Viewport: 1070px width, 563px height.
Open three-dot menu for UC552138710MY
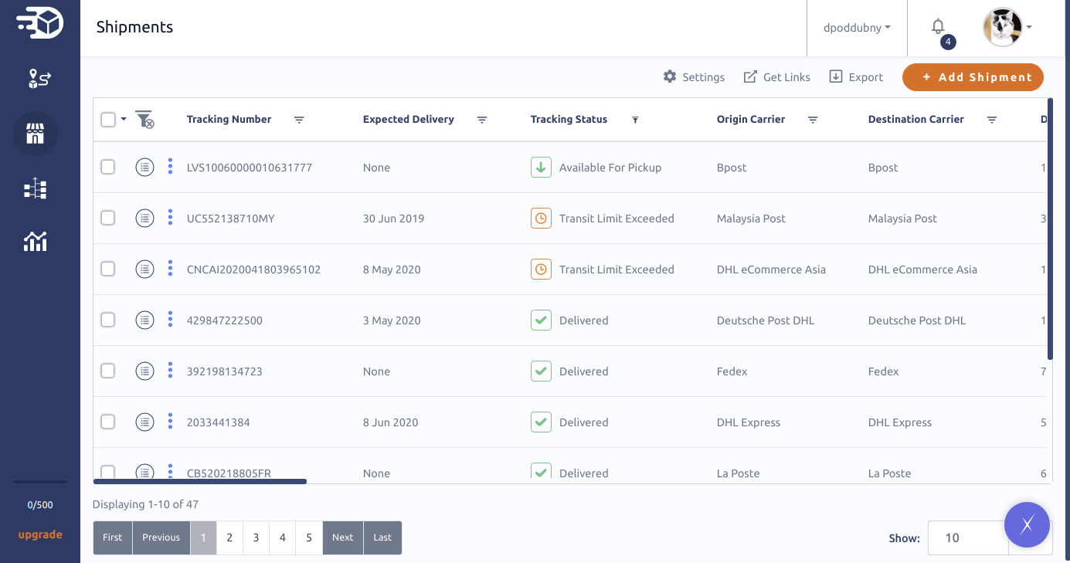170,218
